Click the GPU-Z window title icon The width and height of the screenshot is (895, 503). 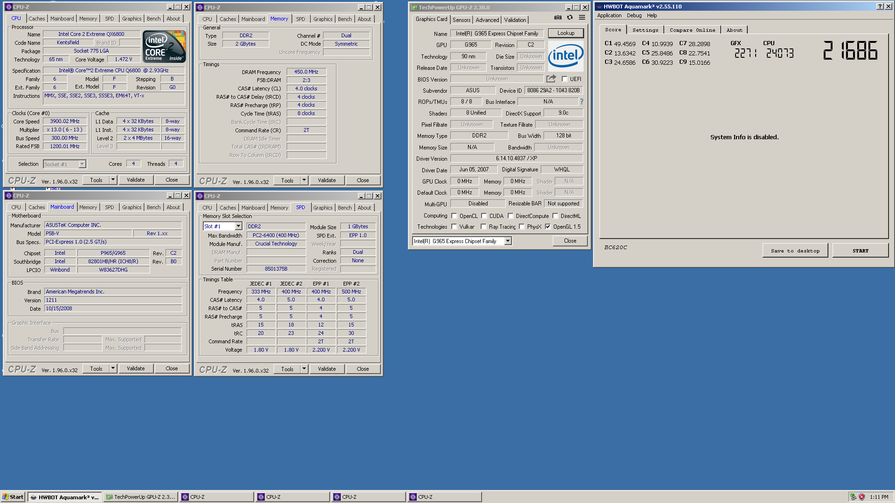[414, 7]
